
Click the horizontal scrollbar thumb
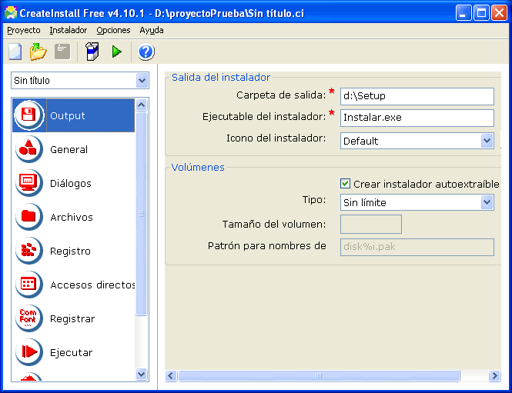(319, 376)
